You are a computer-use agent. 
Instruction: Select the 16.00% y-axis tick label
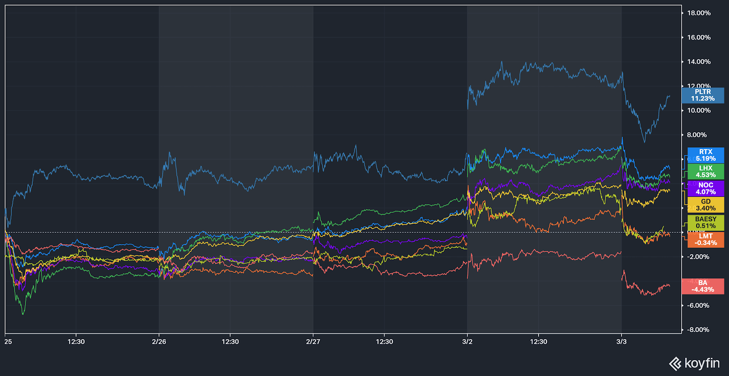[x=698, y=37]
